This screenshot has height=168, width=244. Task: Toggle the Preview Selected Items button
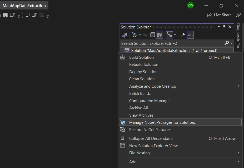190,35
